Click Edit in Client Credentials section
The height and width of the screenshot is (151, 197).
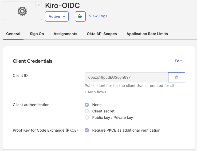coord(178,61)
